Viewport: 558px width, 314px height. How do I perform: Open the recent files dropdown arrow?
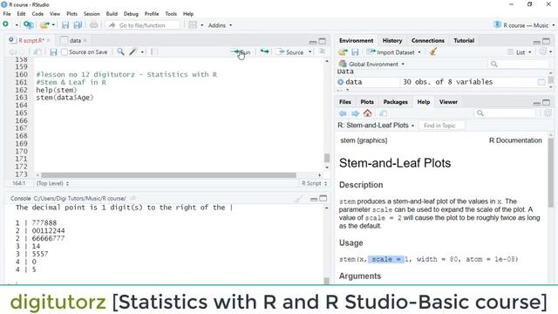(x=53, y=25)
